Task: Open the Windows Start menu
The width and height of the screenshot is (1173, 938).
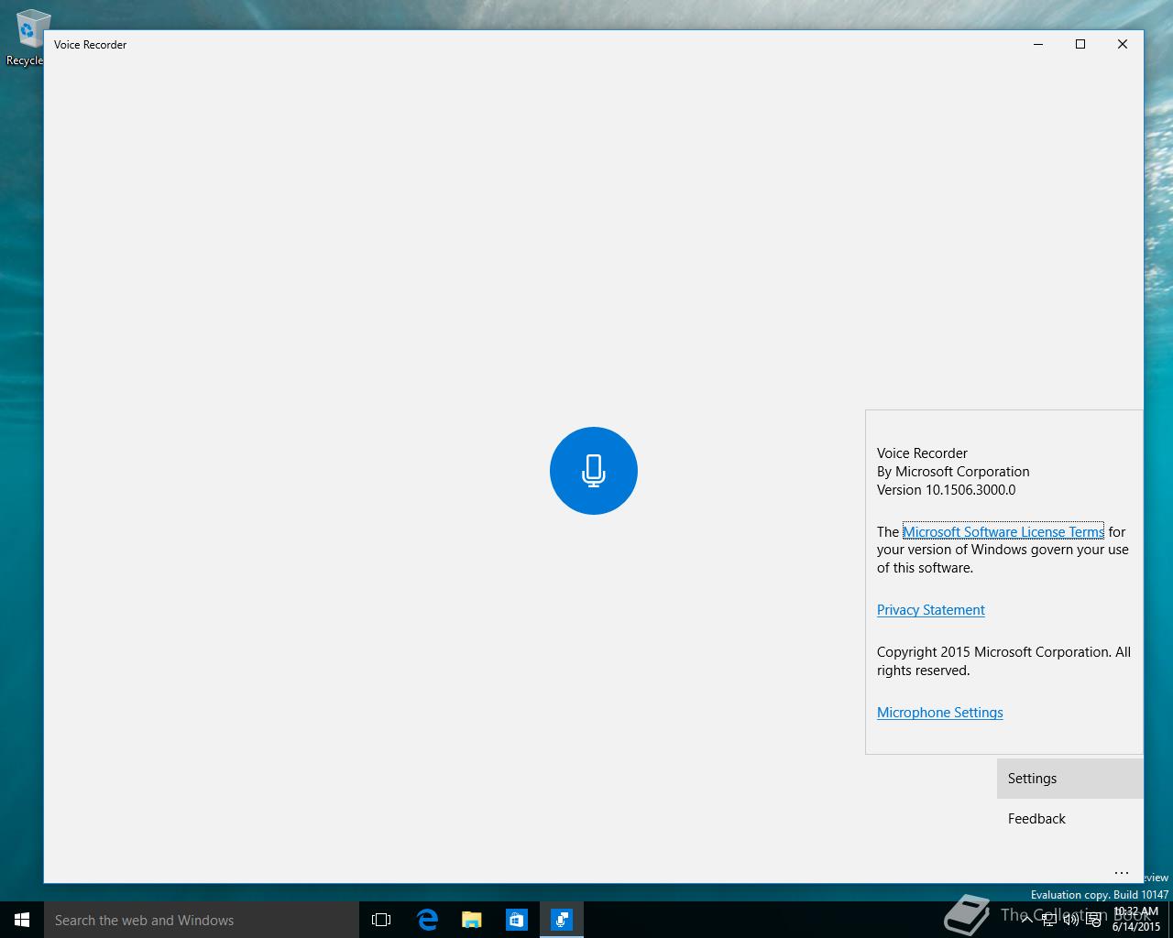Action: point(22,920)
